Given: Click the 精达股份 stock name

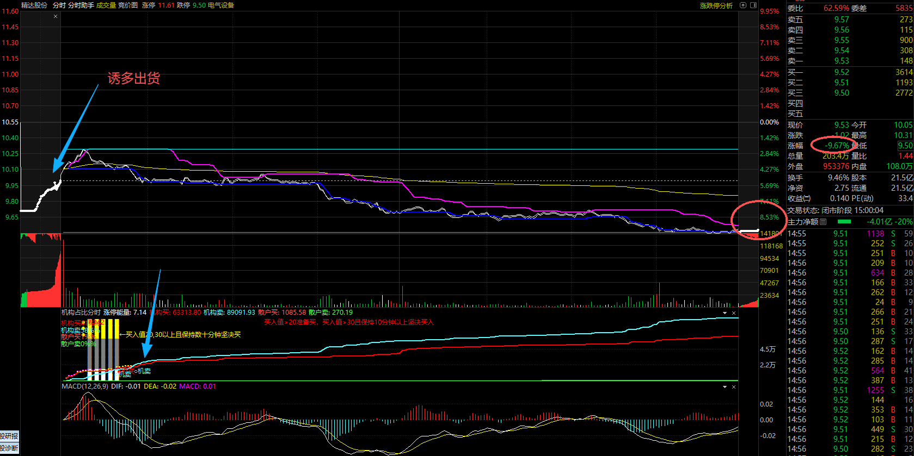Looking at the screenshot, I should coord(34,5).
